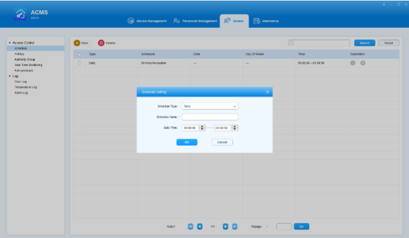Click the OK button in Schedule Setting
This screenshot has width=409, height=238.
coord(187,142)
